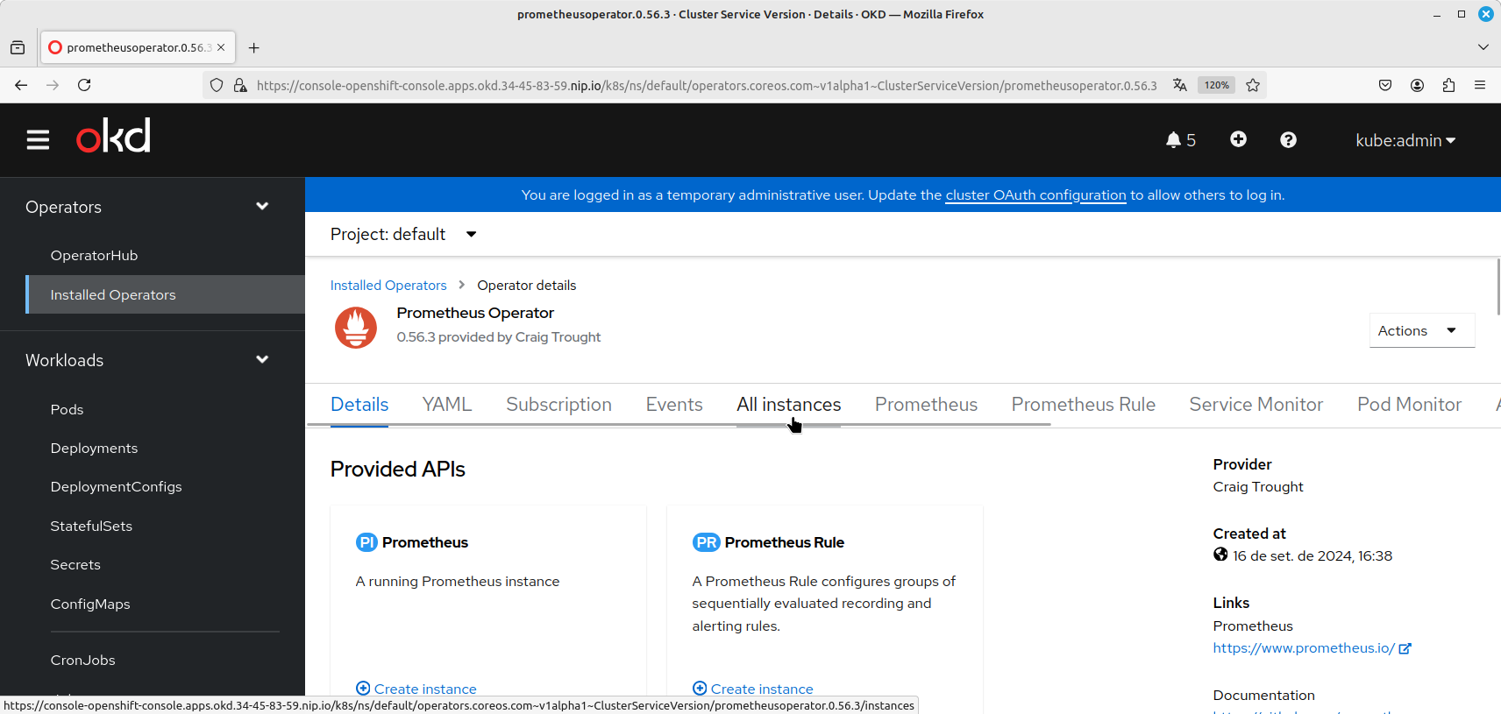This screenshot has height=714, width=1501.
Task: Go to Secrets in the sidebar
Action: 75,565
